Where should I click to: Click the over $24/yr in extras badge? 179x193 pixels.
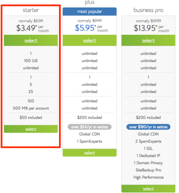pyautogui.click(x=89, y=127)
